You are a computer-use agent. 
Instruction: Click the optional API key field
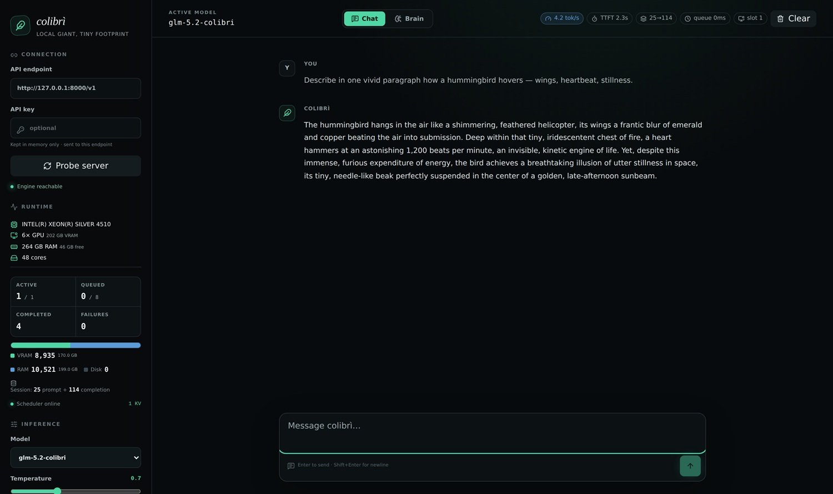(76, 128)
